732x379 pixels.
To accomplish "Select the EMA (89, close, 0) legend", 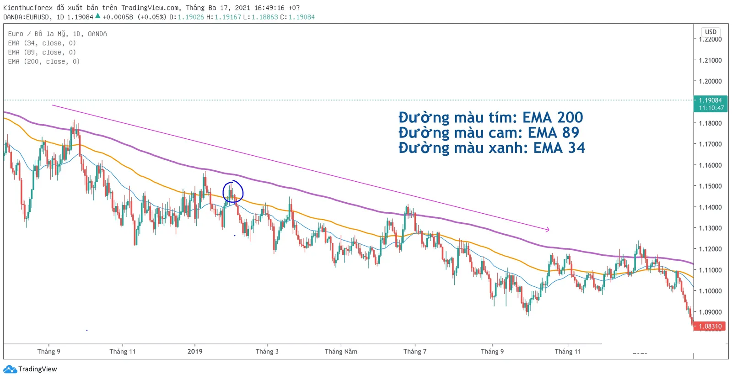I will (x=42, y=52).
